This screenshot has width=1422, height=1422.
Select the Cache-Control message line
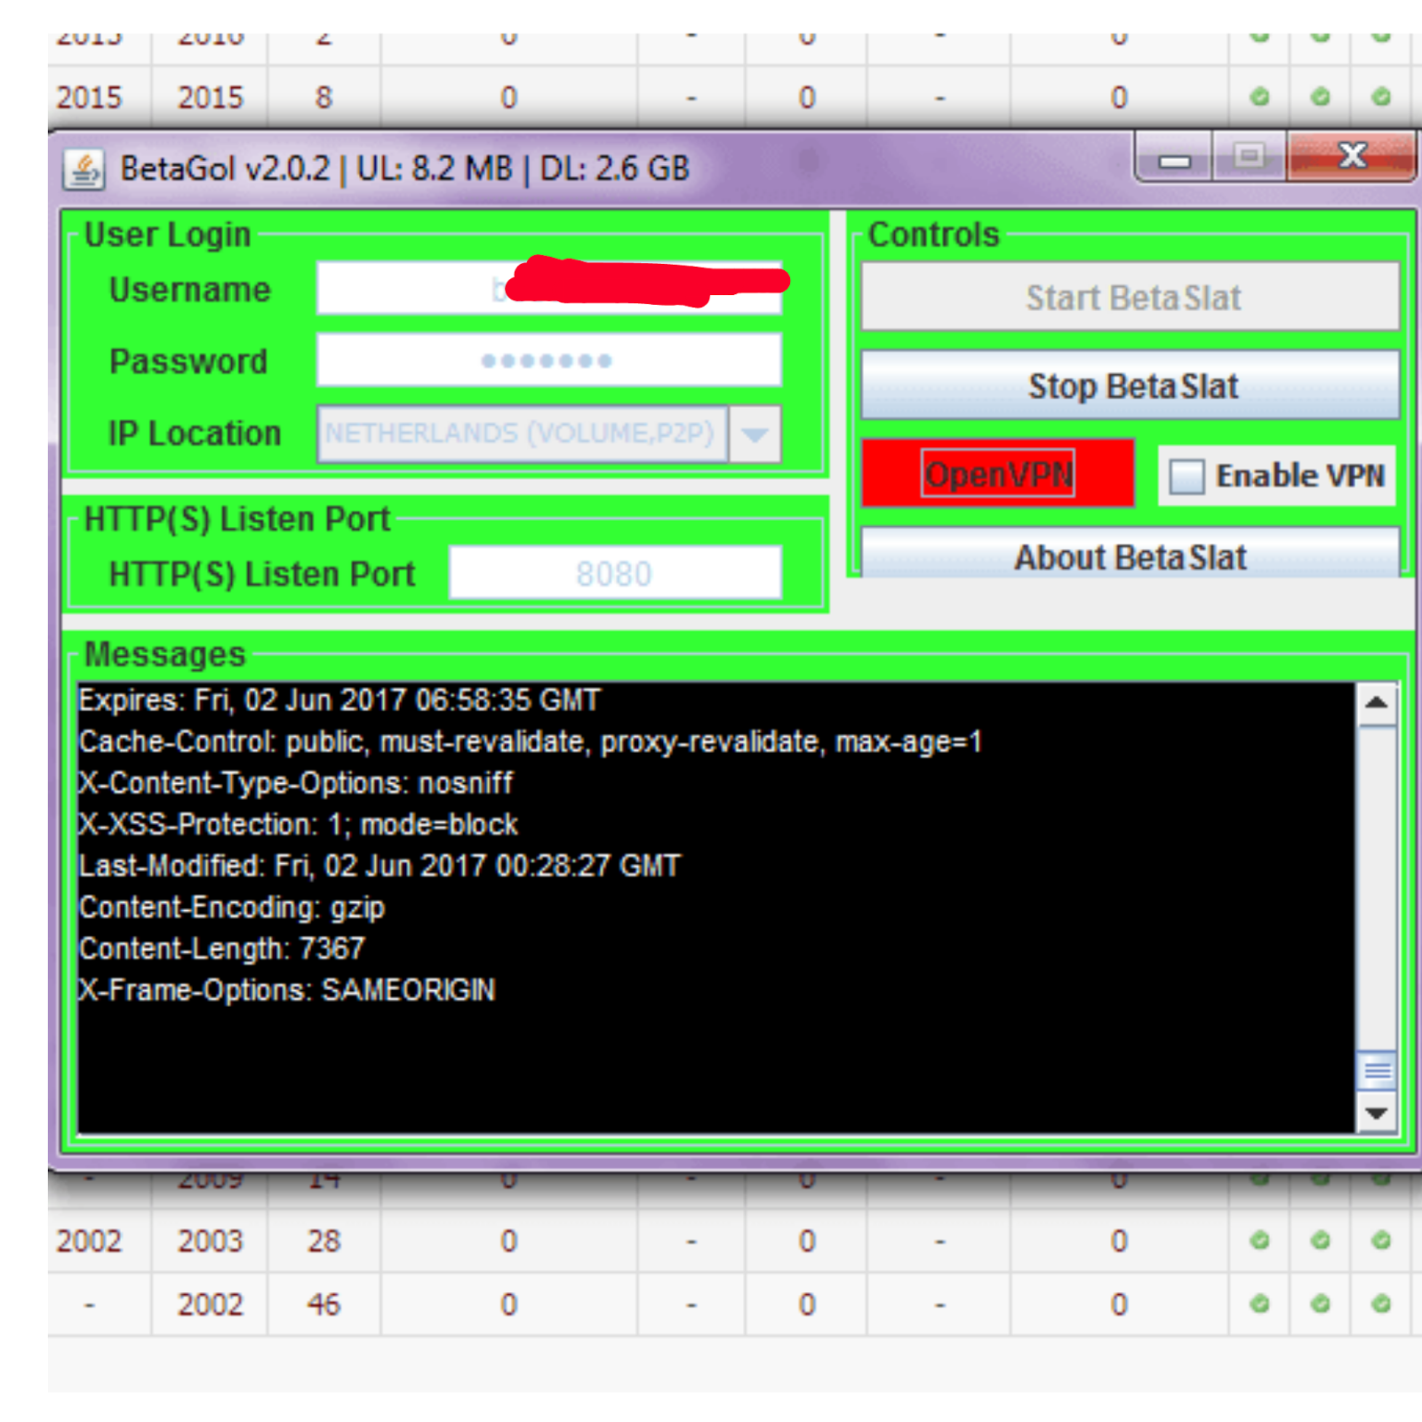coord(530,741)
